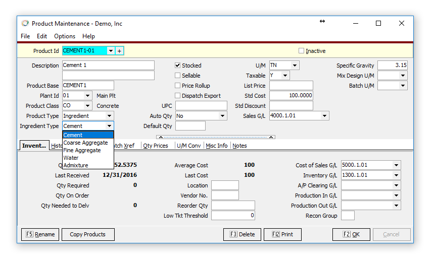435x261 pixels.
Task: Click the collapse arrow above the tabs
Action: (160, 137)
